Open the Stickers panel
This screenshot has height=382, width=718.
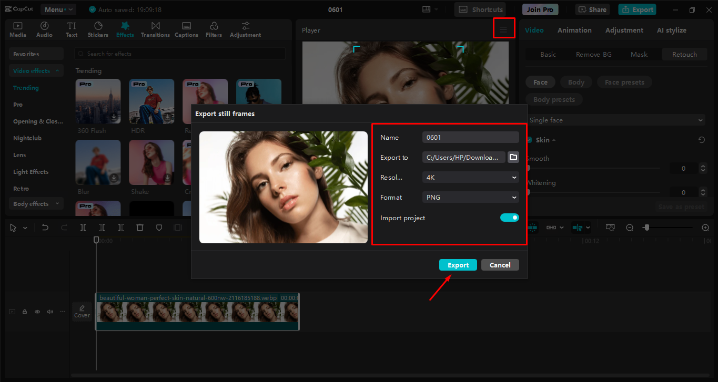98,29
